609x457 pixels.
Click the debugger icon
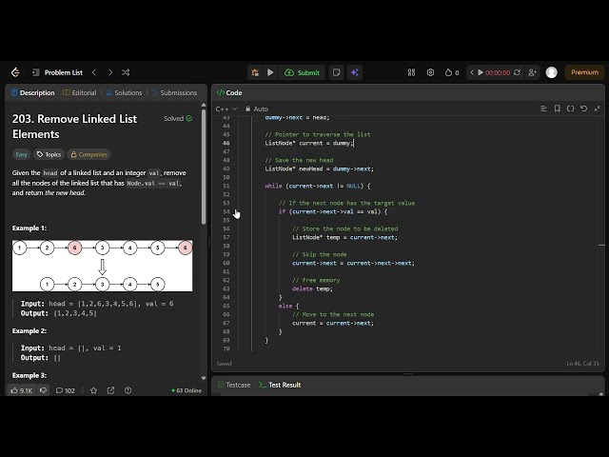[x=255, y=72]
